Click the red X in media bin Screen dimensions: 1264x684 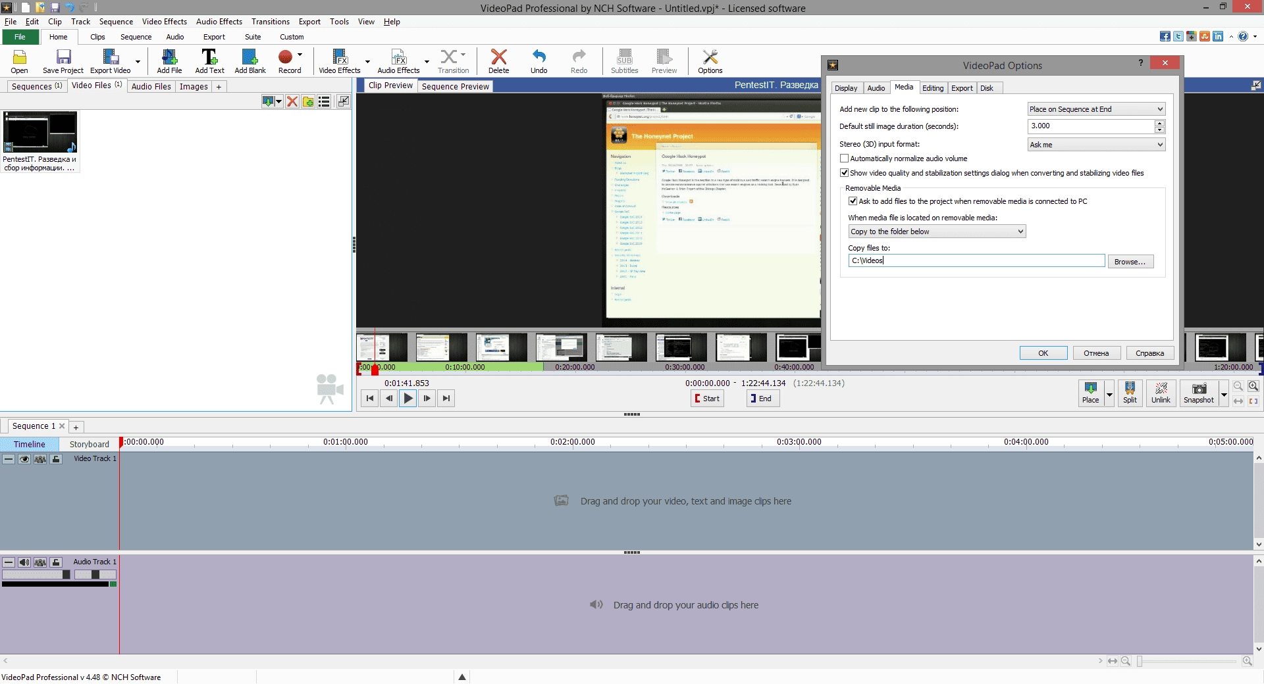click(x=292, y=101)
